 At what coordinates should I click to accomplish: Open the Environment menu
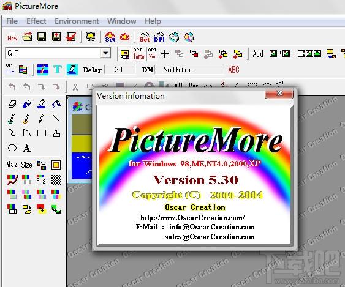pyautogui.click(x=77, y=21)
